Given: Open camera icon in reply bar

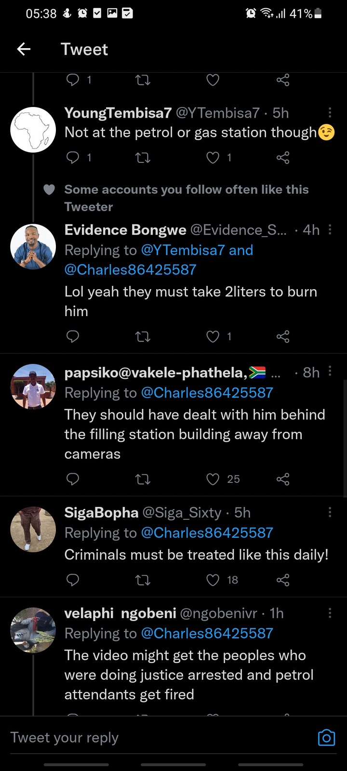Looking at the screenshot, I should [x=326, y=737].
